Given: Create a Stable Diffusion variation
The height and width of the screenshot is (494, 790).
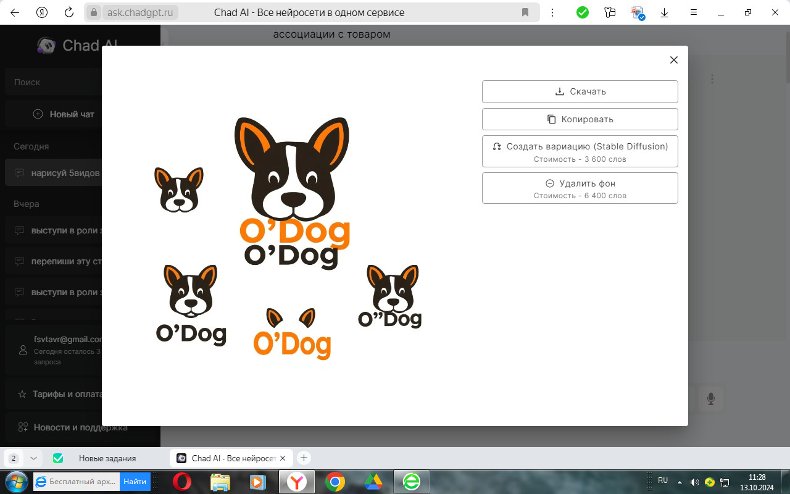Looking at the screenshot, I should 580,151.
